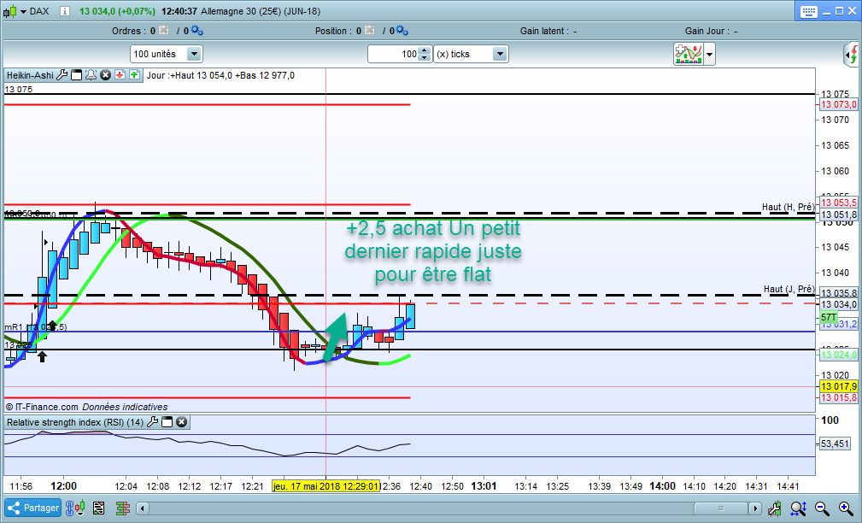The image size is (862, 523).
Task: Click the '53,451' RSI value label
Action: tap(835, 444)
